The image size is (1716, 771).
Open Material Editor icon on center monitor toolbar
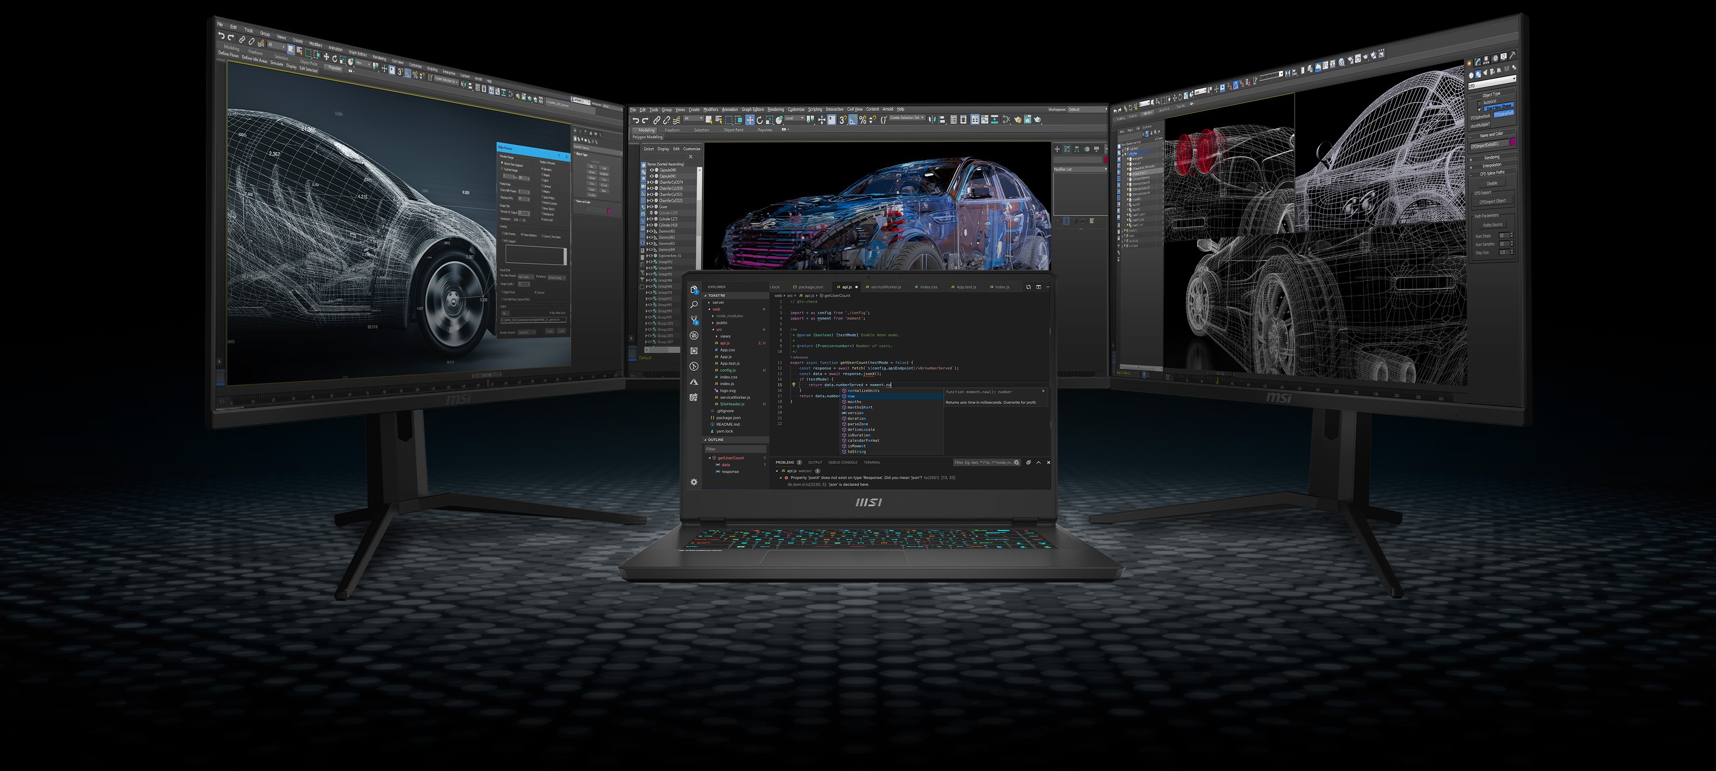point(1006,120)
